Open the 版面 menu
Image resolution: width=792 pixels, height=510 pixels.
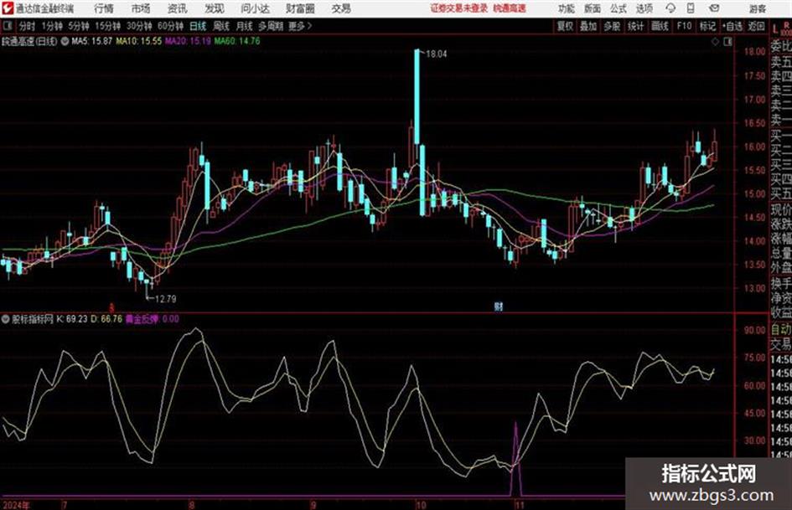(592, 8)
